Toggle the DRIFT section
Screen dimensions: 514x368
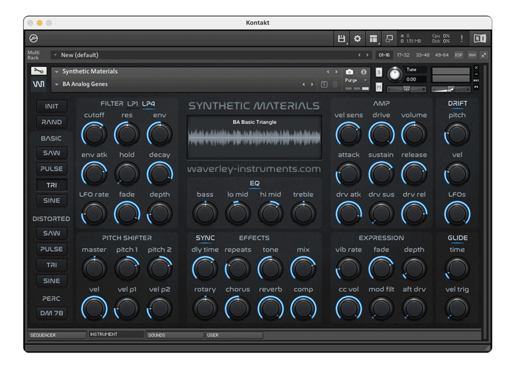click(457, 103)
